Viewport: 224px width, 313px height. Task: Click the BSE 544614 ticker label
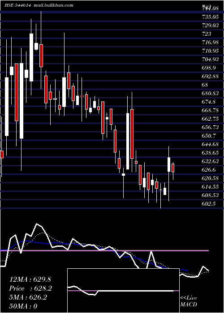(x=17, y=5)
